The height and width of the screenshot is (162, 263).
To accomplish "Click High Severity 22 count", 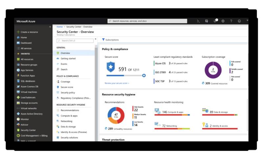I will tap(136, 110).
